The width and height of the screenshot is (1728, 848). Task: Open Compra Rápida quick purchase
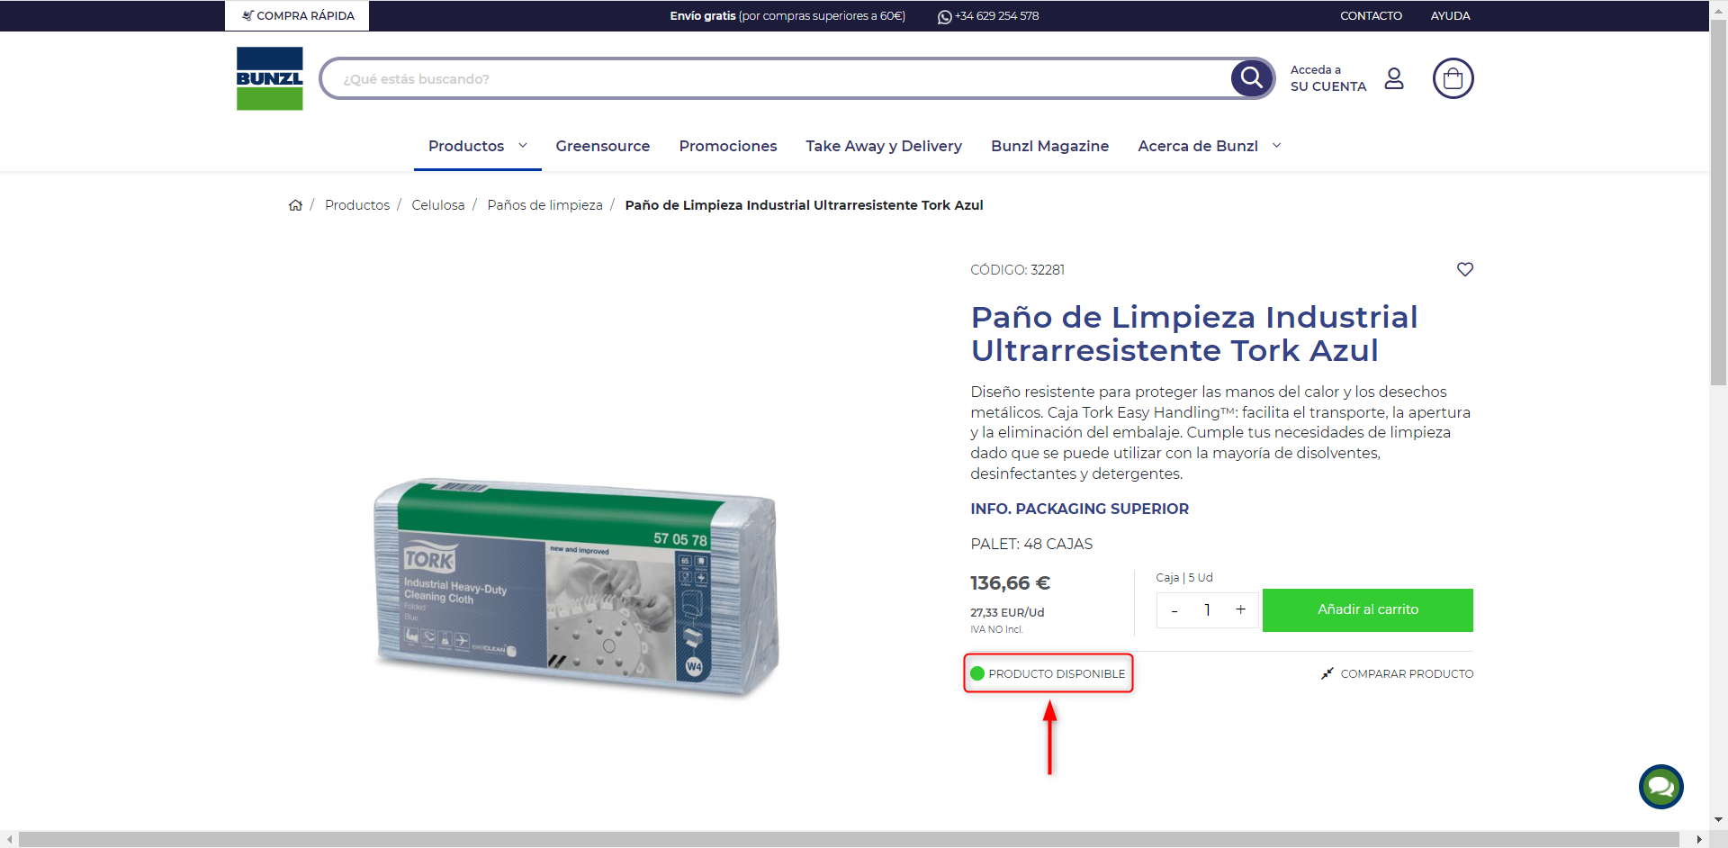297,15
